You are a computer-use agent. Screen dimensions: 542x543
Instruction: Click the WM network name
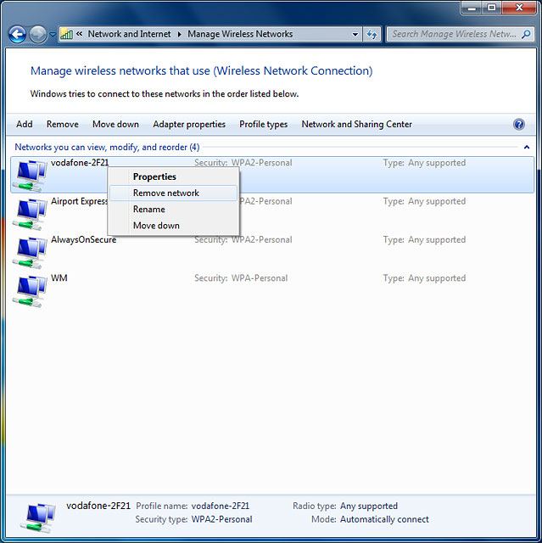tap(59, 278)
